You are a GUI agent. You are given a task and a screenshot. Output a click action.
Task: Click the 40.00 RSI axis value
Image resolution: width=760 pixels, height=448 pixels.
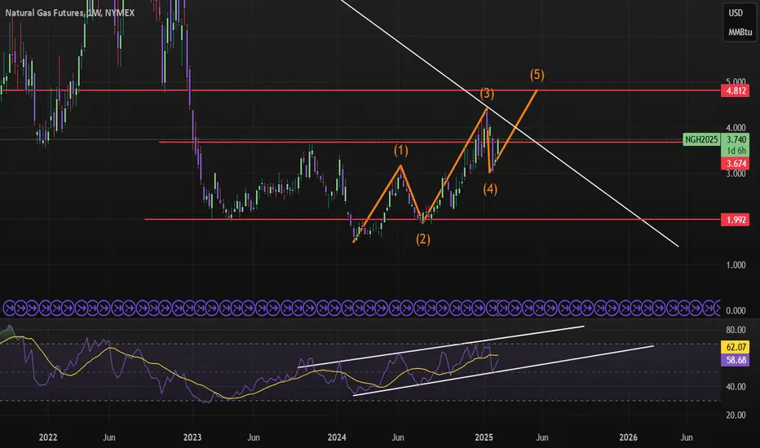click(736, 386)
